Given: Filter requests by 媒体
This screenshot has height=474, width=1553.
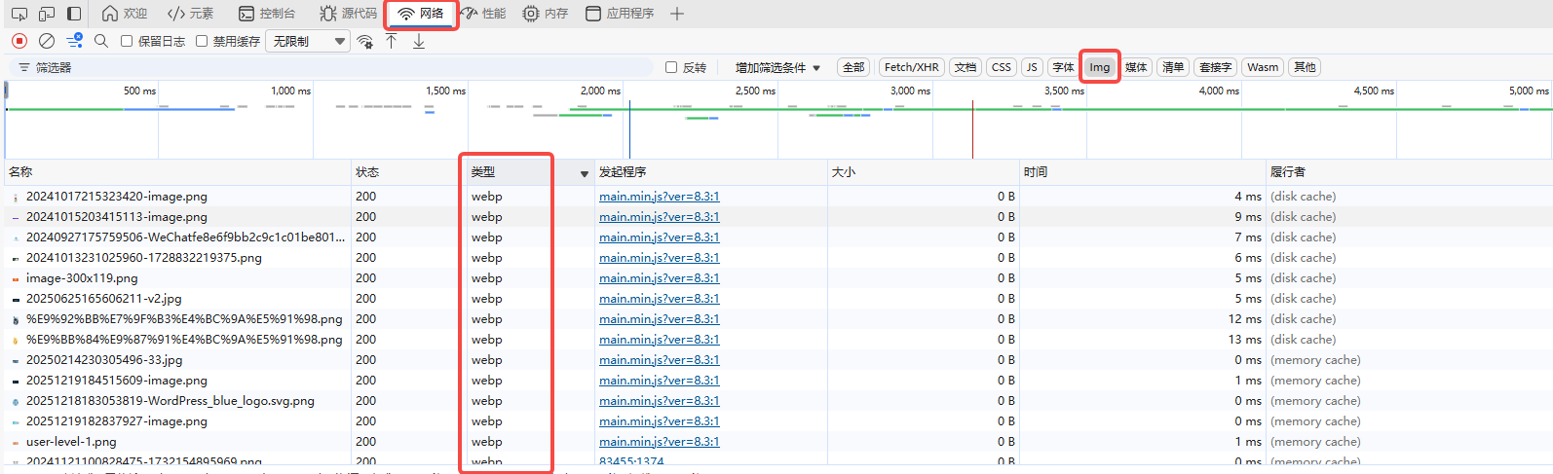Looking at the screenshot, I should [x=1136, y=67].
